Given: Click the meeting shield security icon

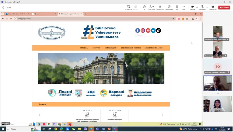Looking at the screenshot, I should coord(3,7).
